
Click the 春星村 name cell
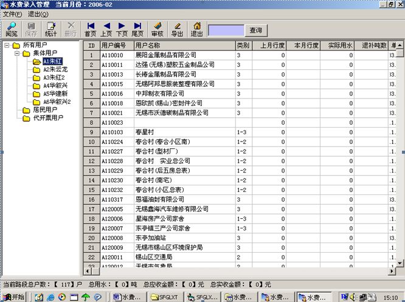[x=185, y=132]
